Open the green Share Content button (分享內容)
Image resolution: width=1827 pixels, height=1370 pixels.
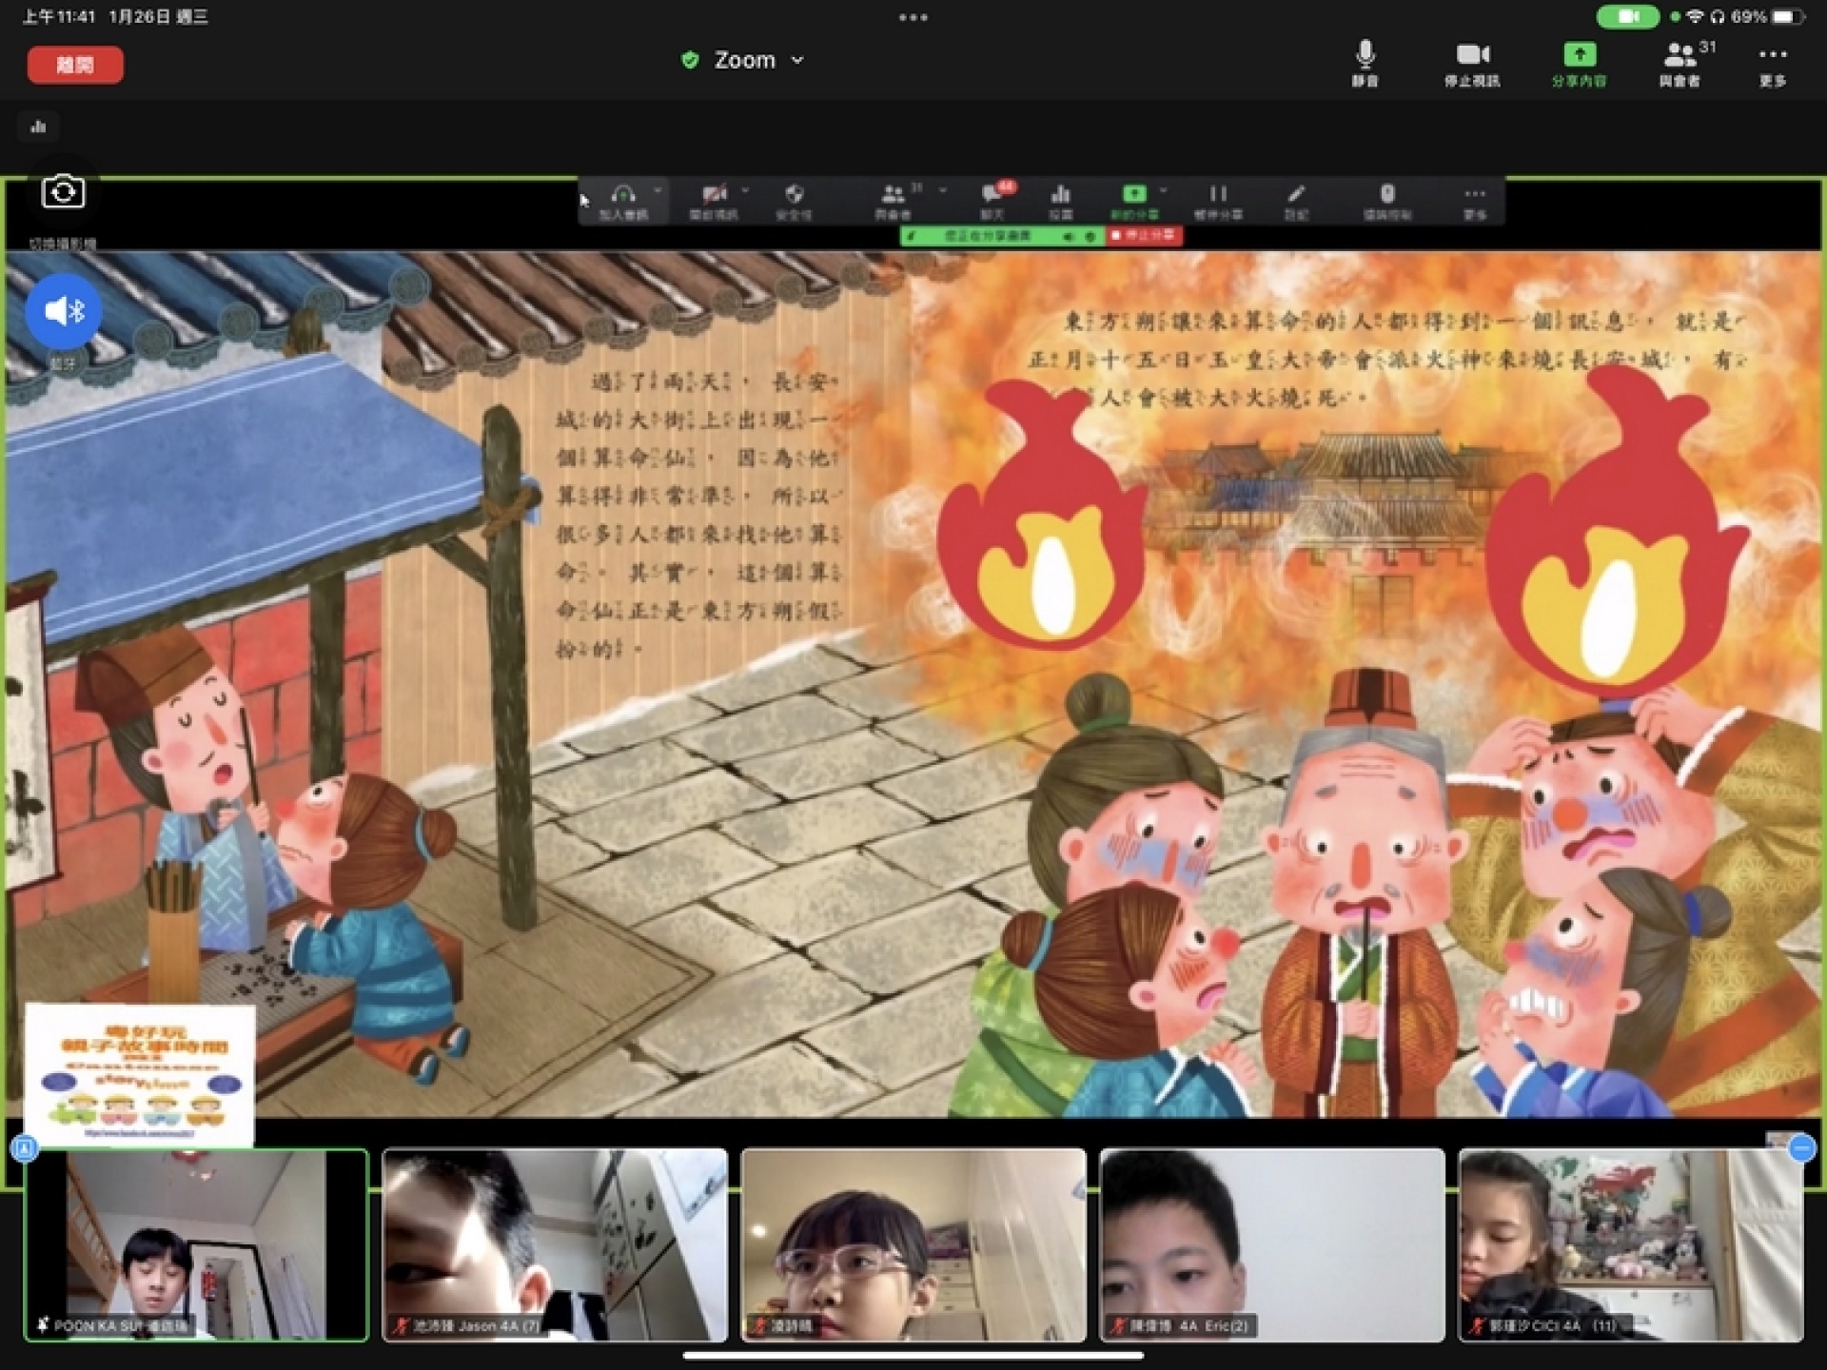[1579, 64]
